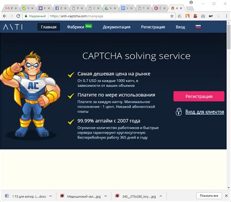Screen dimensions: 231x202
Task: Open the Вход menu item
Action: 180,27
